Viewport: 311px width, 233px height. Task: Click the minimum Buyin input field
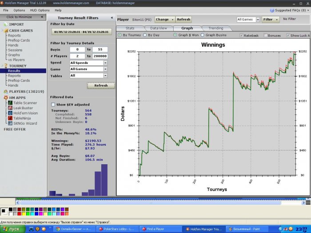point(77,49)
